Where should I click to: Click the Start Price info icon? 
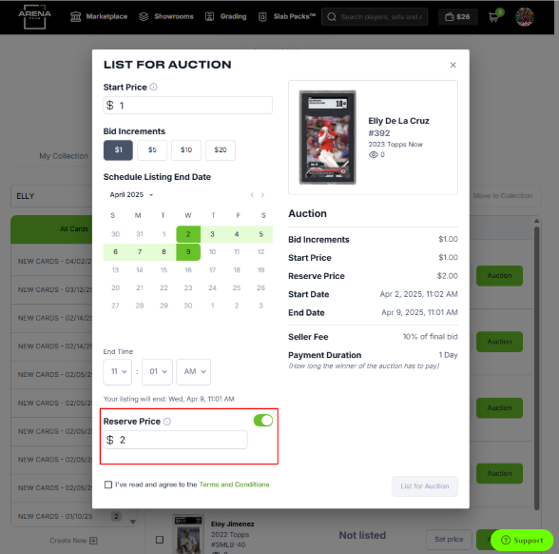pos(153,88)
